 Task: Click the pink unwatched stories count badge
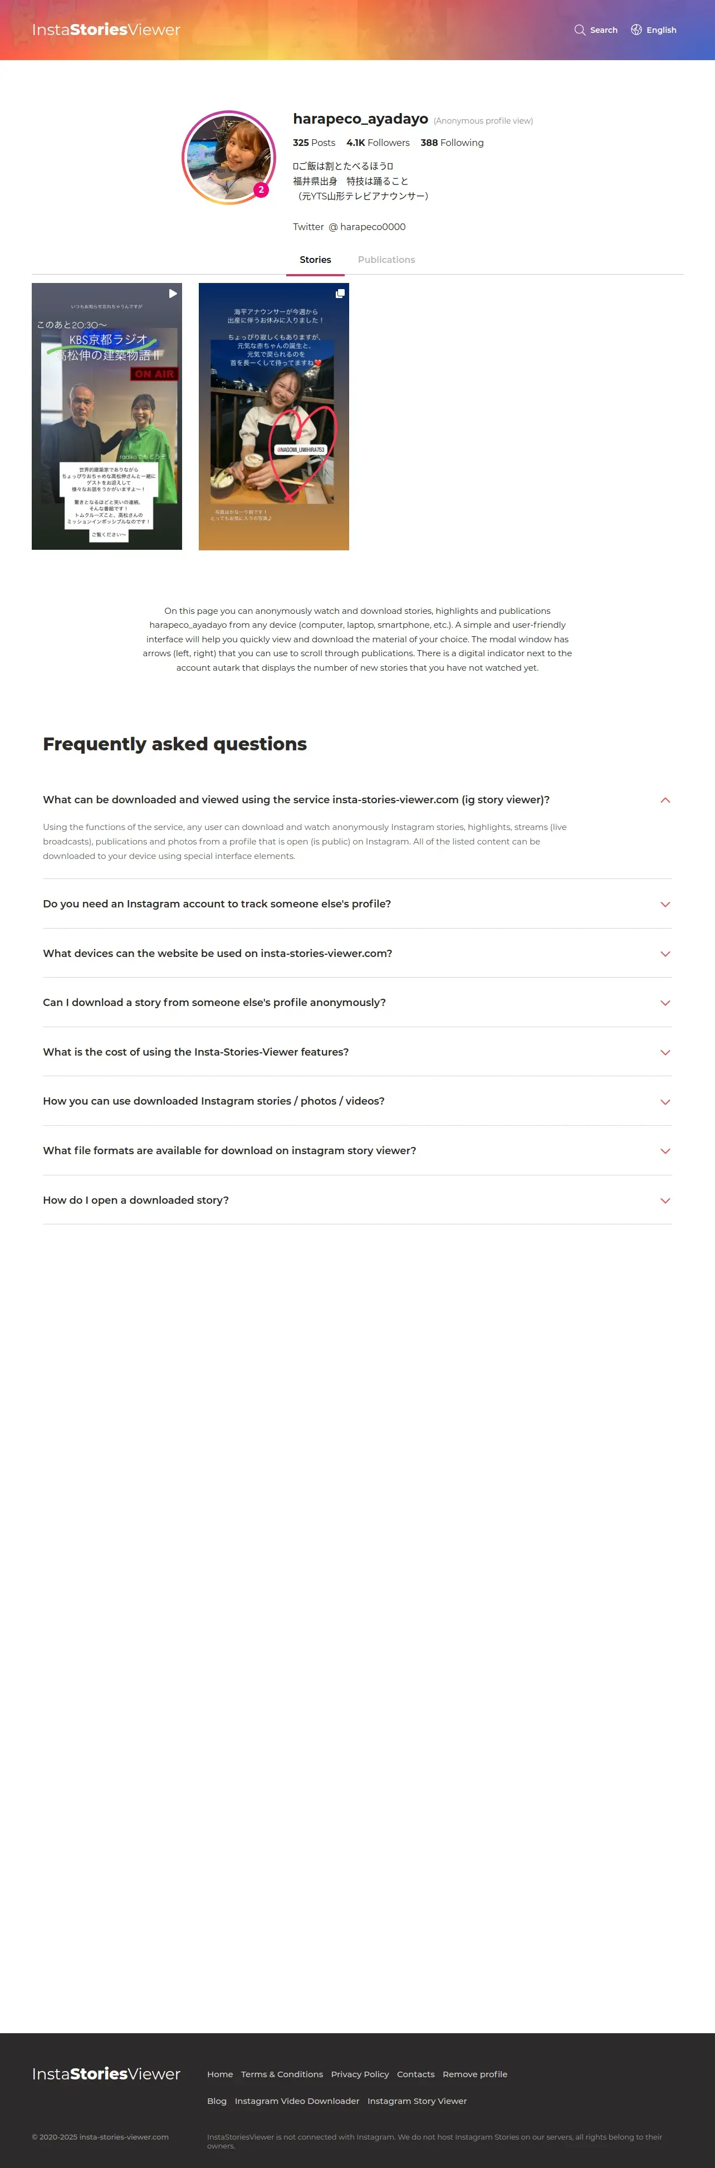[x=261, y=190]
